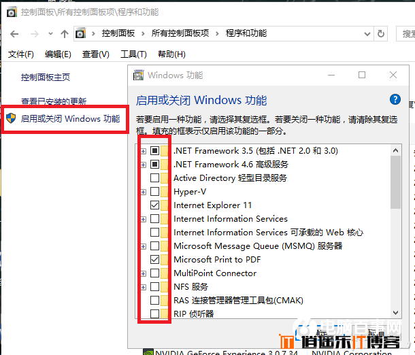Open the 编辑(E) menu
415x355 pixels.
58,54
